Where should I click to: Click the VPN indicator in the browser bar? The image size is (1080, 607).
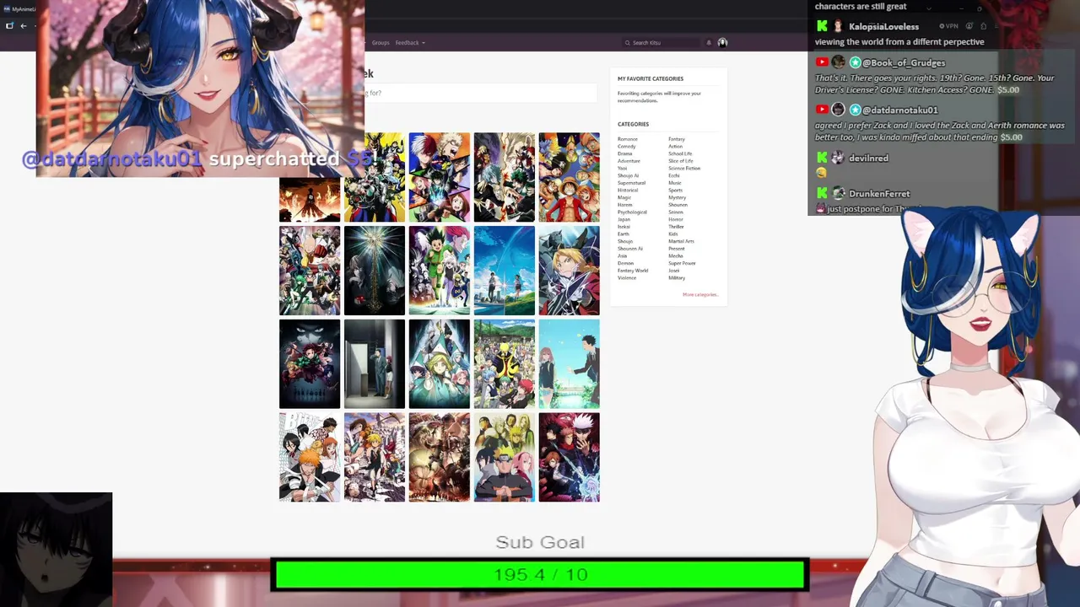point(949,26)
